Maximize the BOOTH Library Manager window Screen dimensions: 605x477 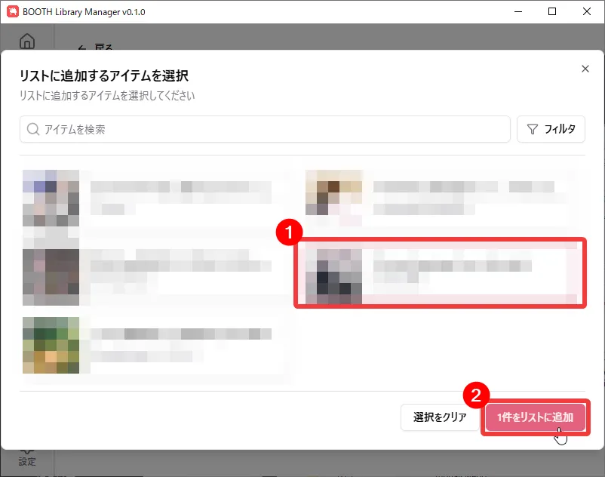coord(552,11)
